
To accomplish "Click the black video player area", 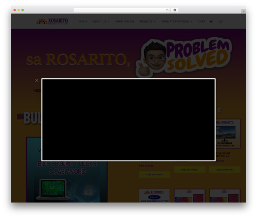I will click(128, 120).
